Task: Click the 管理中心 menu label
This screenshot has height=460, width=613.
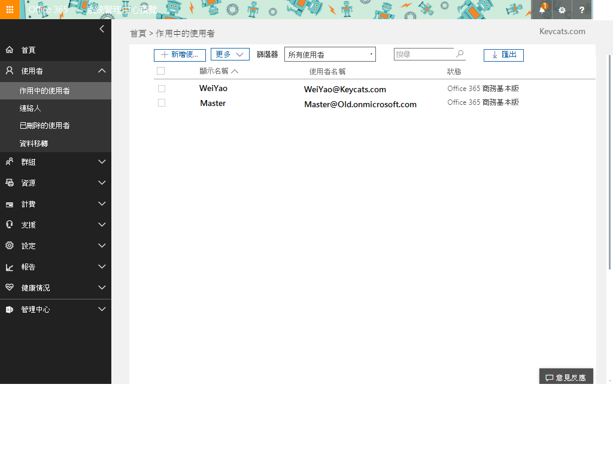Action: tap(35, 310)
